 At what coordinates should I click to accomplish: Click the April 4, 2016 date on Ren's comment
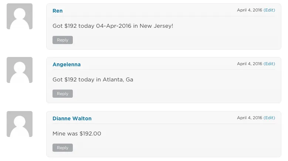pos(250,10)
